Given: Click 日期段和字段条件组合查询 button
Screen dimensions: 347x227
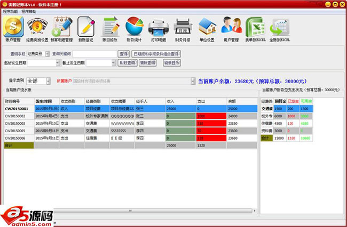Looking at the screenshot, I should tap(156, 54).
